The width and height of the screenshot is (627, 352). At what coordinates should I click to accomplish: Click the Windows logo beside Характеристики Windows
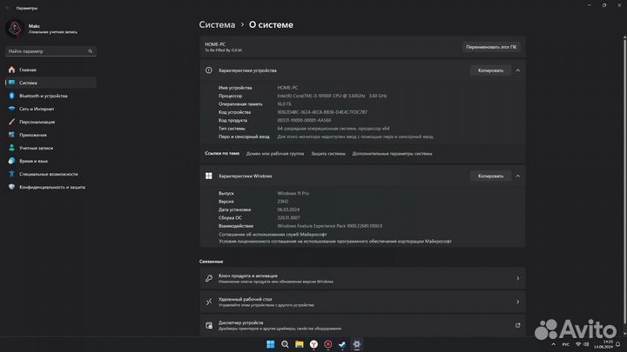tap(209, 176)
